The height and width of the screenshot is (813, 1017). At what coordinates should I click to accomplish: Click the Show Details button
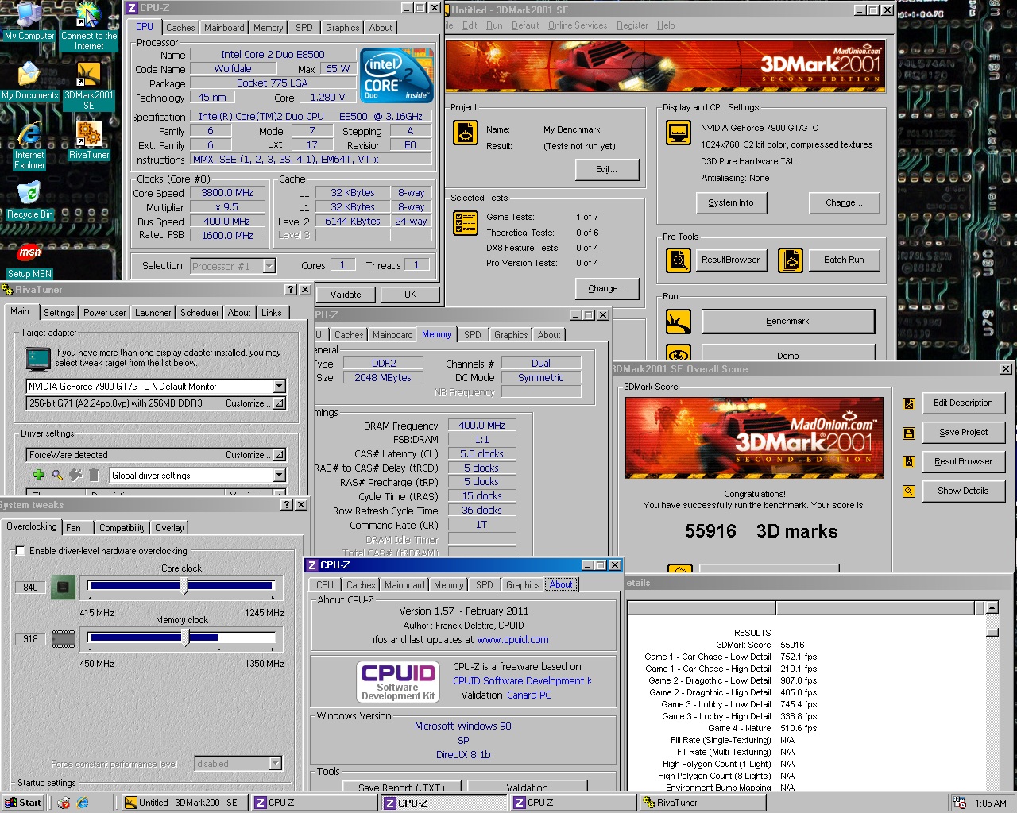[x=963, y=491]
